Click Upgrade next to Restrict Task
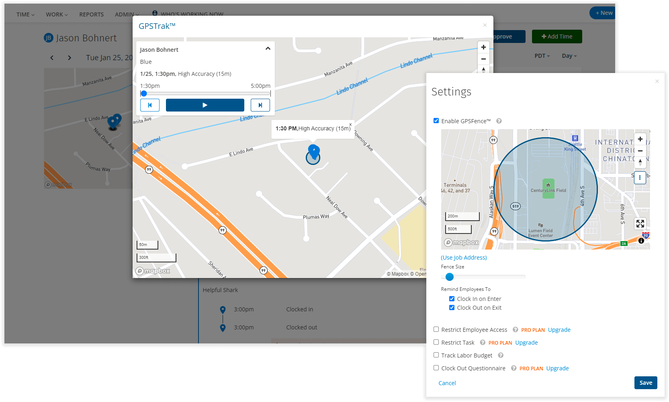This screenshot has width=669, height=402. 526,343
